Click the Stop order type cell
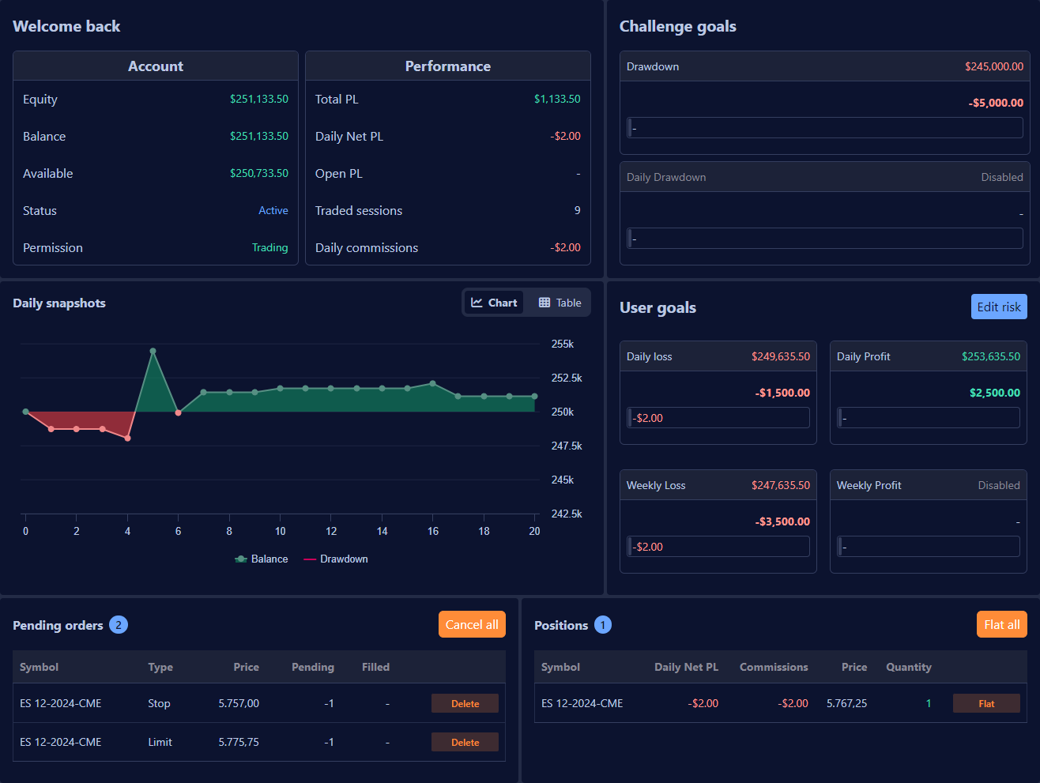Image resolution: width=1040 pixels, height=783 pixels. pos(159,703)
